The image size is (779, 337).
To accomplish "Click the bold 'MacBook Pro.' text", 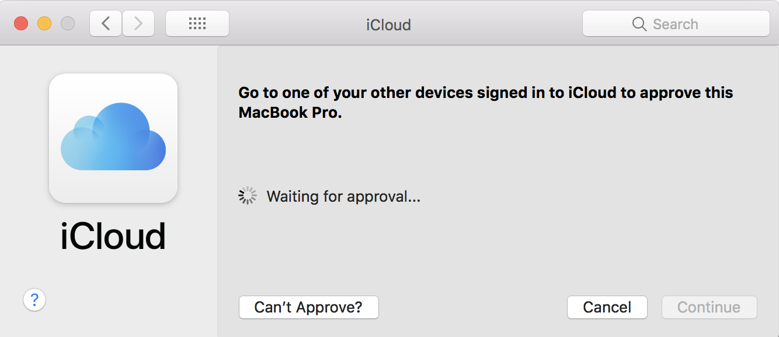I will (290, 113).
